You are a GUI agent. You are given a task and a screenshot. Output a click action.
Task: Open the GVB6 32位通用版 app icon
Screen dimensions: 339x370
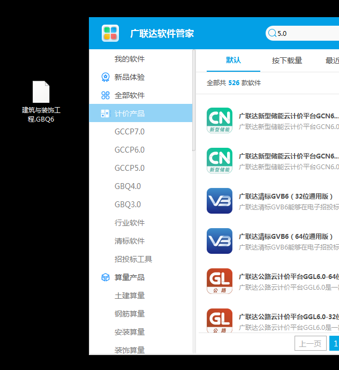(220, 201)
